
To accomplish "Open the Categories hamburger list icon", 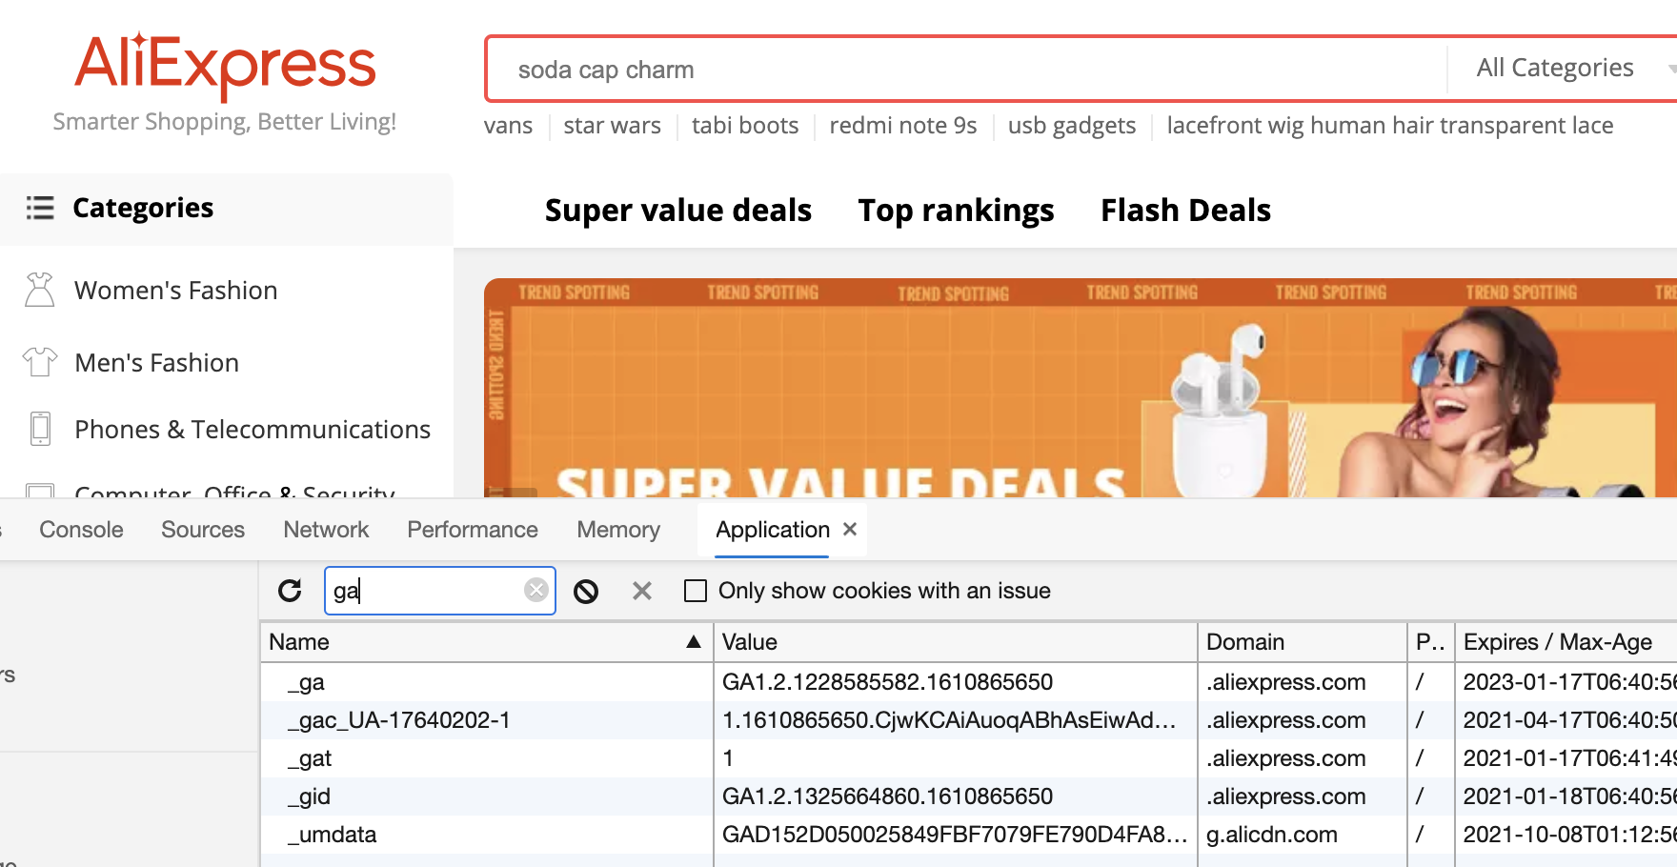I will 40,208.
